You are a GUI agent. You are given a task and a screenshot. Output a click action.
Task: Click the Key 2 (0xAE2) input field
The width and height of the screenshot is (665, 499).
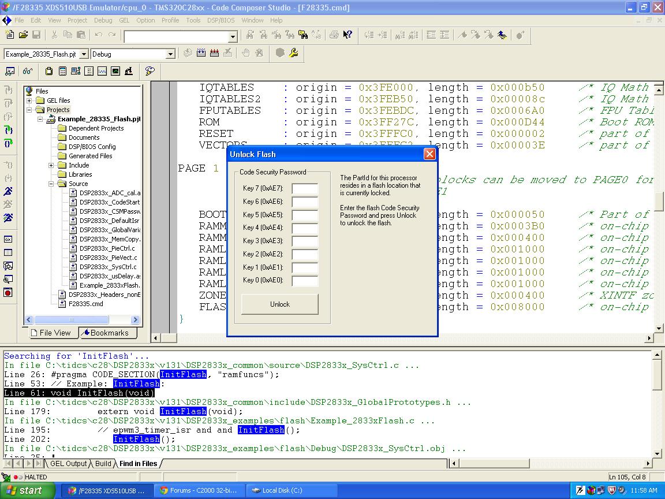(x=305, y=254)
